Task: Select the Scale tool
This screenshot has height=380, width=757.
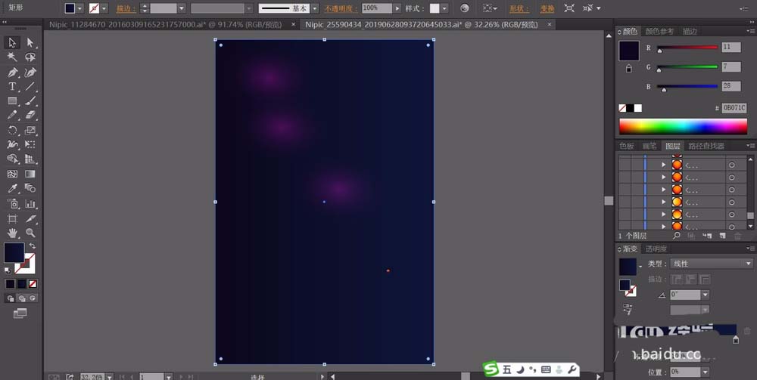Action: pos(30,130)
